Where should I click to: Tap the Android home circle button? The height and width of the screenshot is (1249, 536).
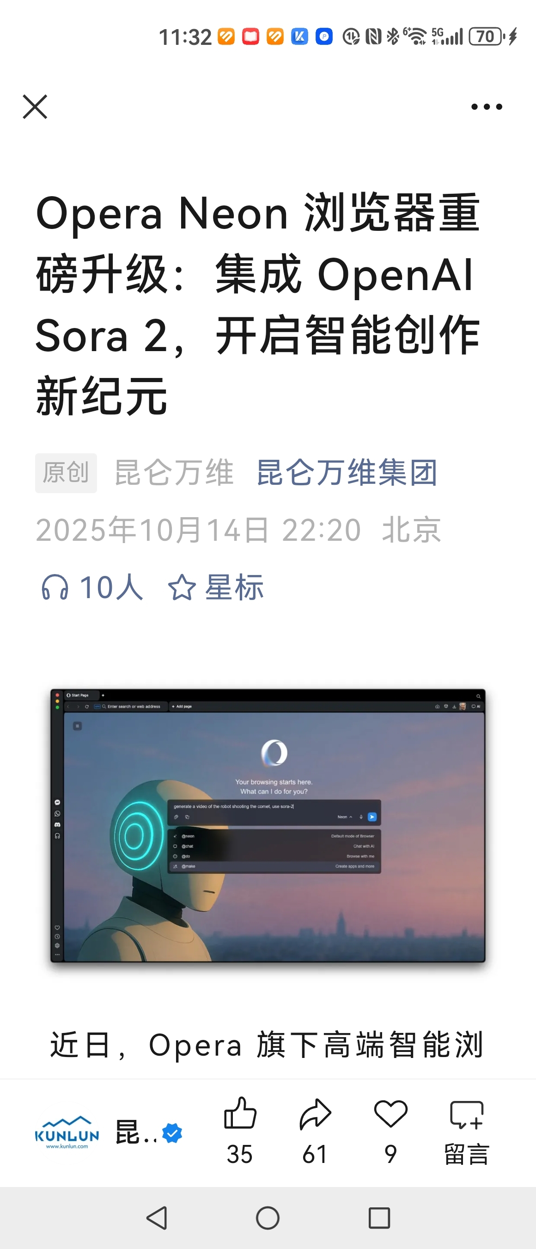[268, 1218]
